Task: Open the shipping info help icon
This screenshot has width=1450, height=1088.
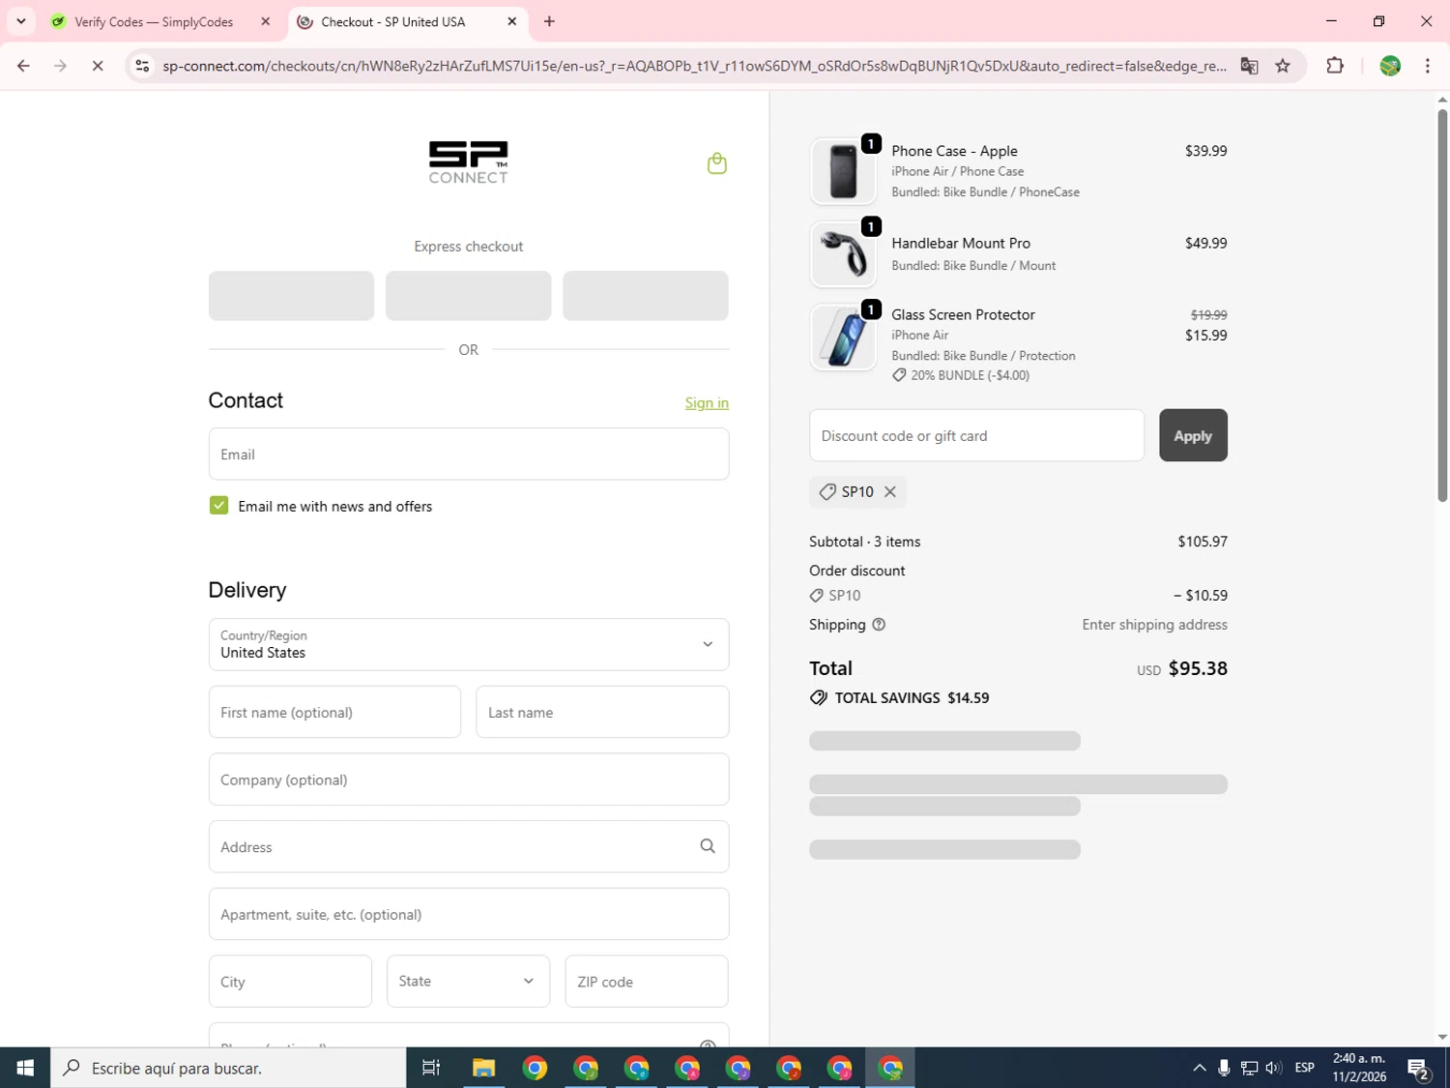Action: tap(879, 625)
